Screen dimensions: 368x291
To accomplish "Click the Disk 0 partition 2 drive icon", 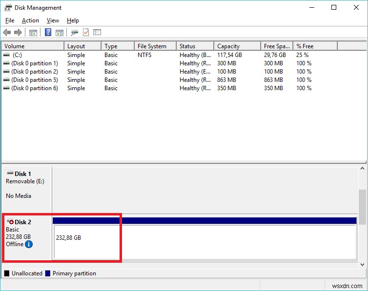I will [6, 72].
